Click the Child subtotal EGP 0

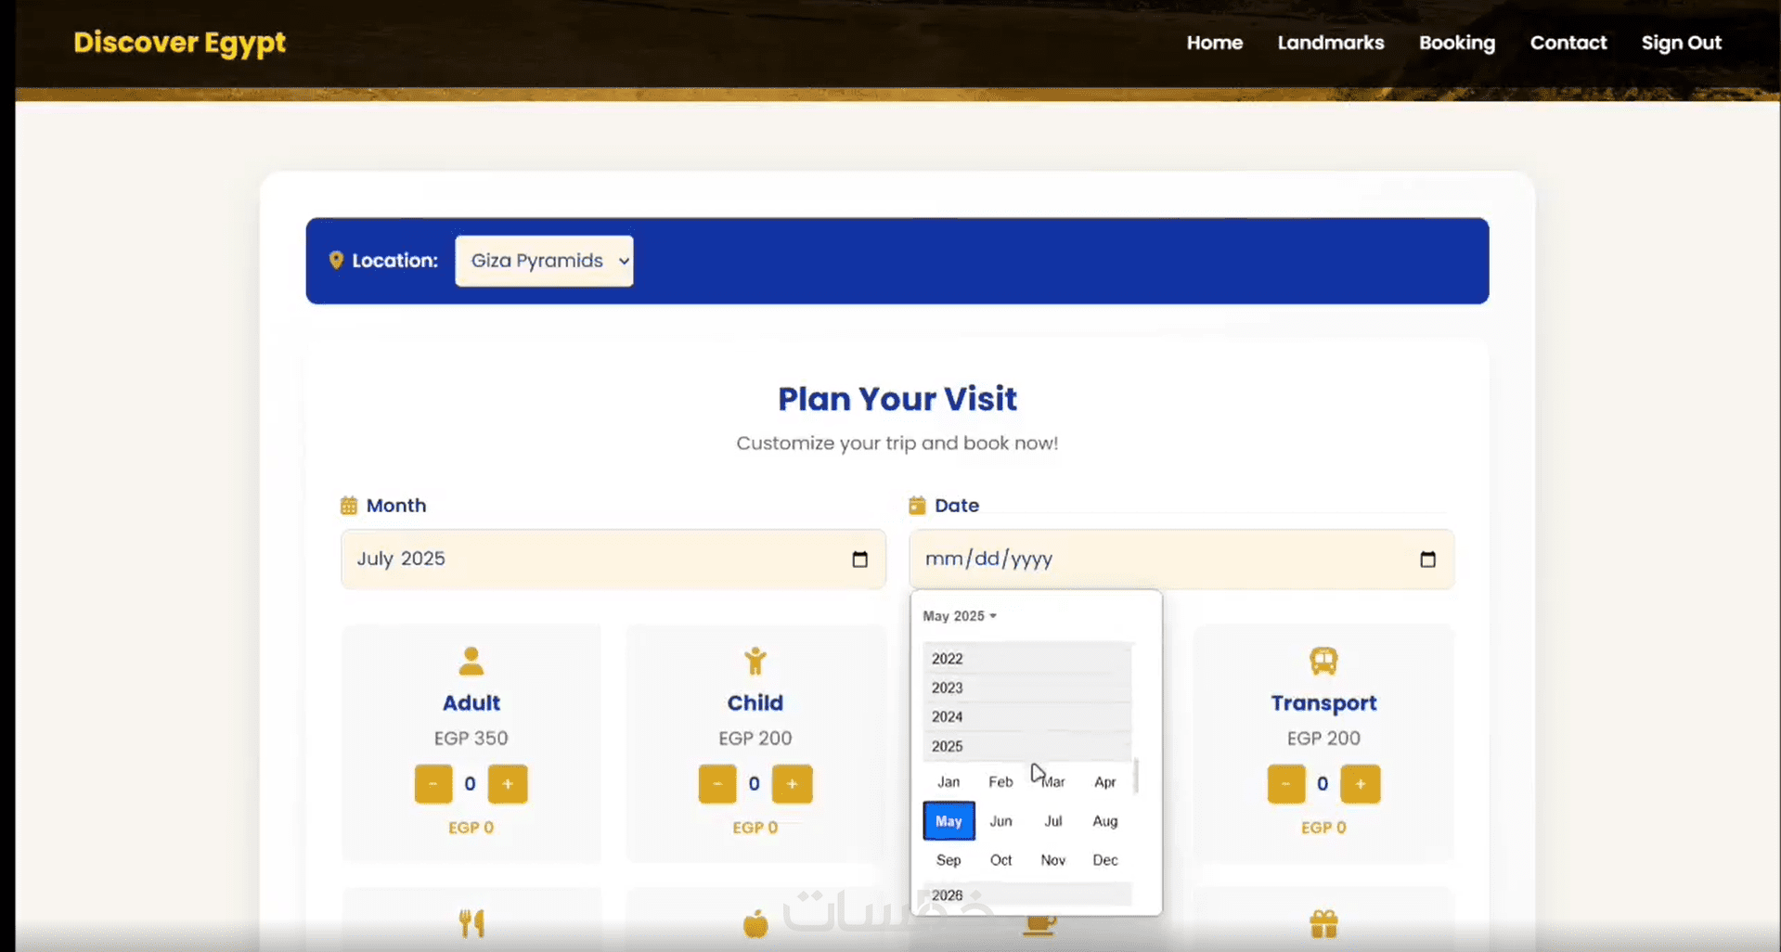755,828
